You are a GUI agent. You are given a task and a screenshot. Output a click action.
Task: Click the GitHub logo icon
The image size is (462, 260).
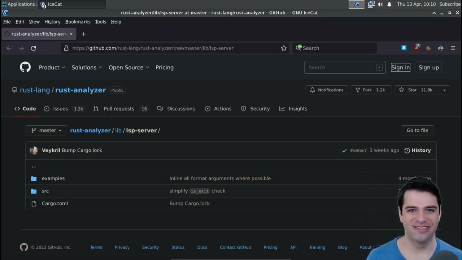[x=25, y=68]
